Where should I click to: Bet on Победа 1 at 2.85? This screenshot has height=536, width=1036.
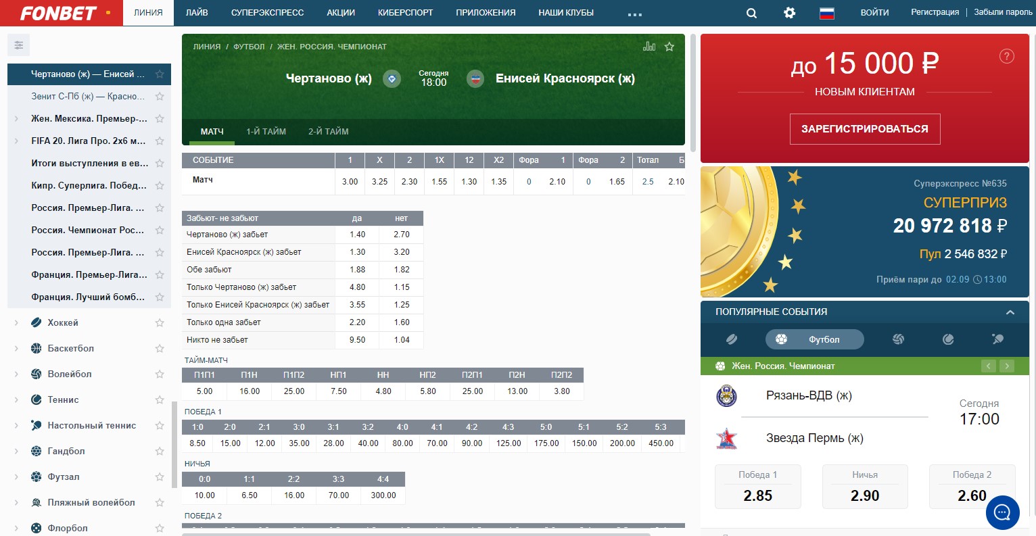point(758,487)
